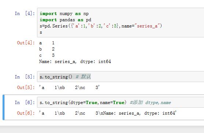This screenshot has height=133, width=204.
Task: Click the '#添加 dtype,name' comment
Action: [x=151, y=103]
